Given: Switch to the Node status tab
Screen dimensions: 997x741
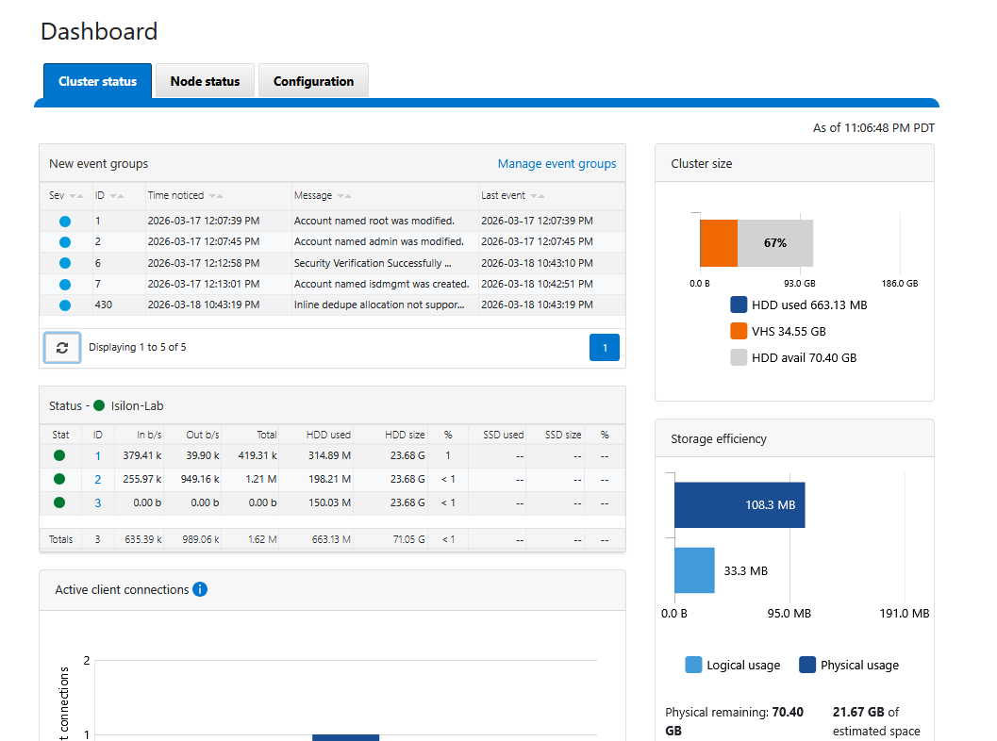Looking at the screenshot, I should click(205, 81).
